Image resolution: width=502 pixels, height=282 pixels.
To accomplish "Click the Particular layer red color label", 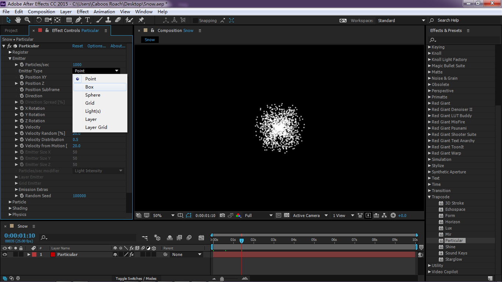I will [34, 254].
